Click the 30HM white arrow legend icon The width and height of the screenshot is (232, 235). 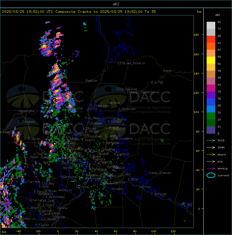tap(211, 147)
